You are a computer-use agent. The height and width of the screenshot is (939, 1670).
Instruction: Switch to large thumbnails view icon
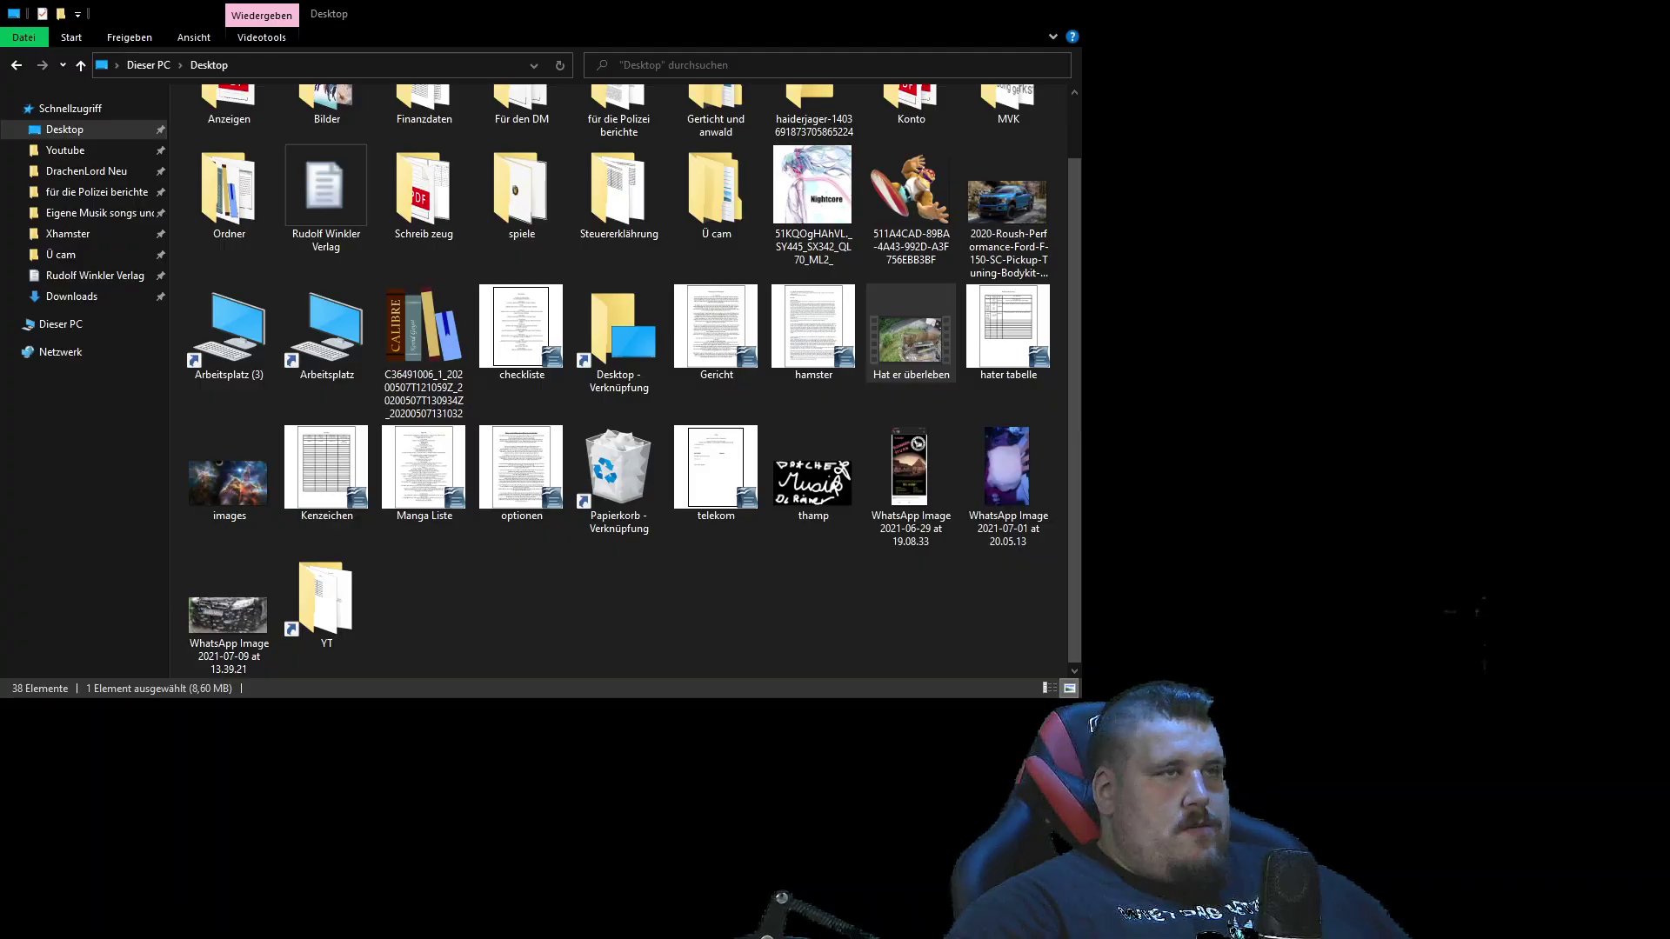tap(1070, 688)
